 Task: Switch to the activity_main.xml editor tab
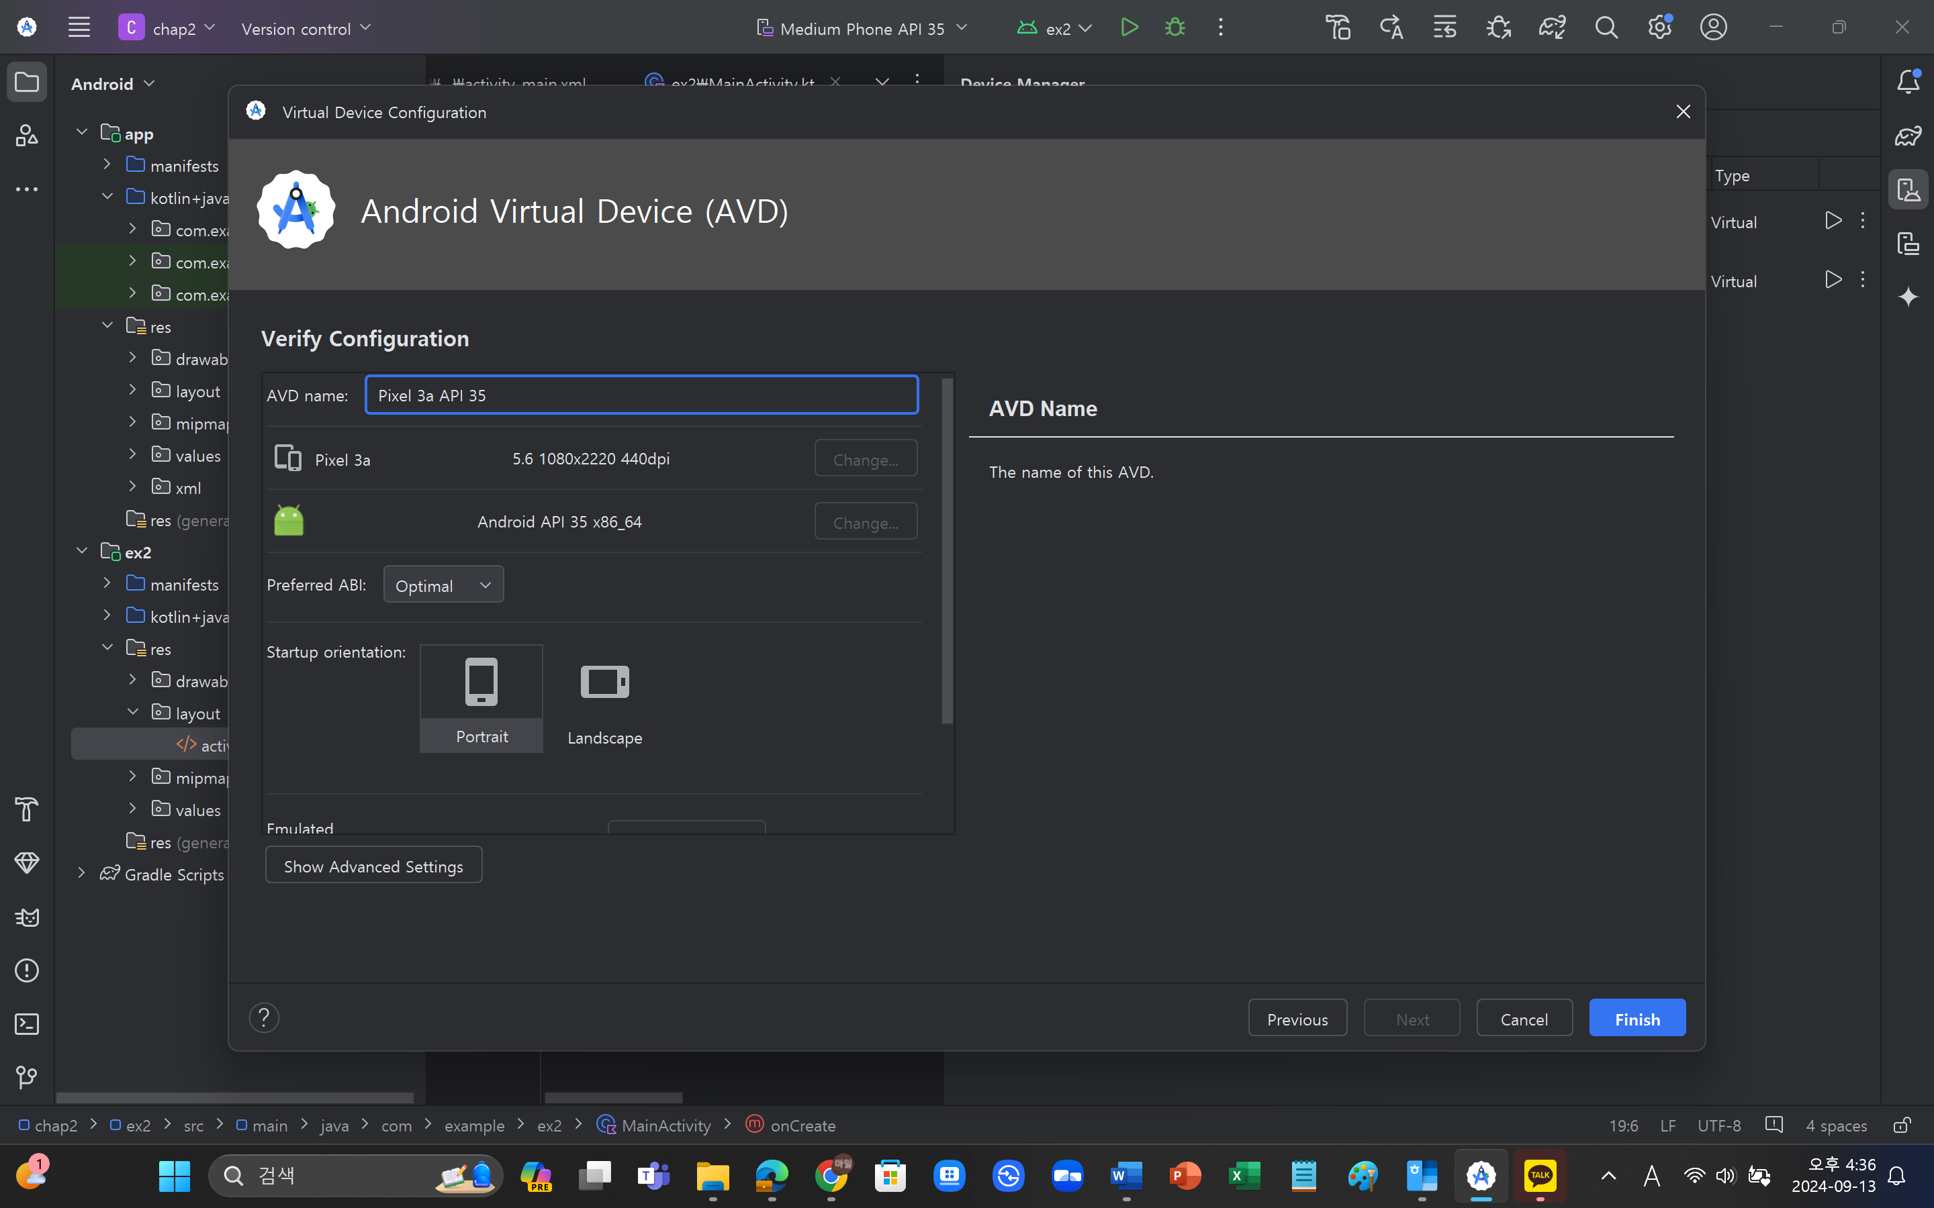tap(518, 83)
